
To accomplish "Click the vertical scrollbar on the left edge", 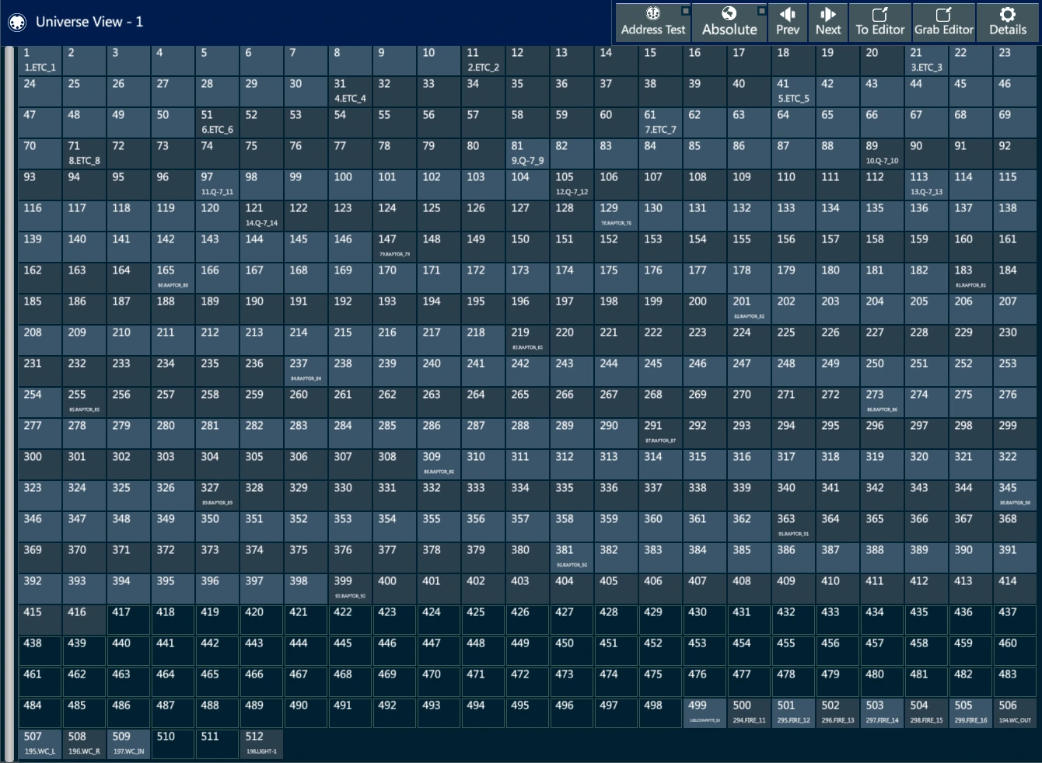I will (9, 402).
